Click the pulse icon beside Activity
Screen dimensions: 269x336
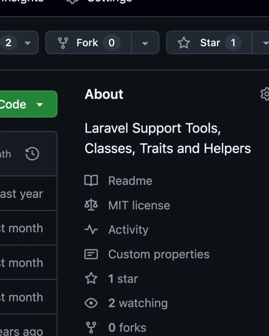tap(91, 230)
